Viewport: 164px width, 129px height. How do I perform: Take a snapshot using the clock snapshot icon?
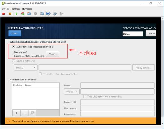[29, 14]
